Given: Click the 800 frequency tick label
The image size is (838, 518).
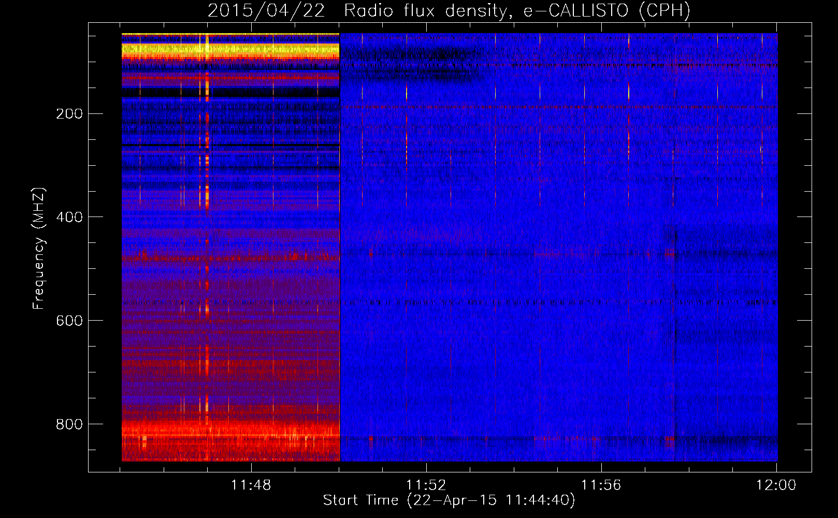Looking at the screenshot, I should (x=69, y=424).
